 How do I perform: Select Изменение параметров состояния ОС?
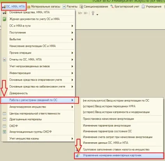click(x=107, y=131)
